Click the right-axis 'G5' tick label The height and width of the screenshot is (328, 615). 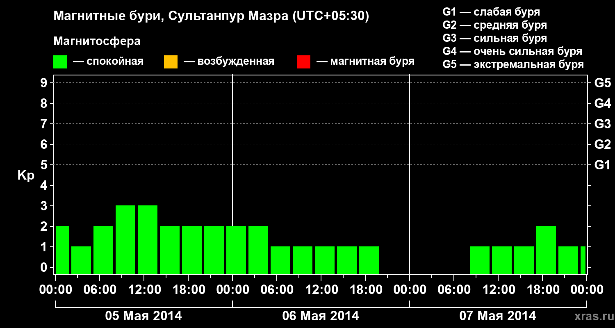[602, 83]
